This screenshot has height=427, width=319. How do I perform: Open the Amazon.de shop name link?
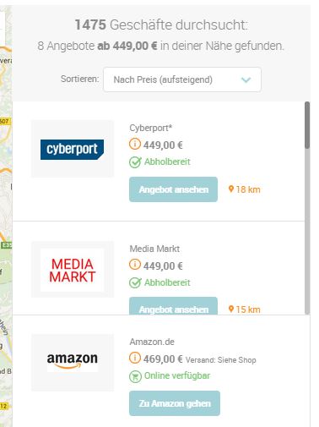[x=152, y=342]
